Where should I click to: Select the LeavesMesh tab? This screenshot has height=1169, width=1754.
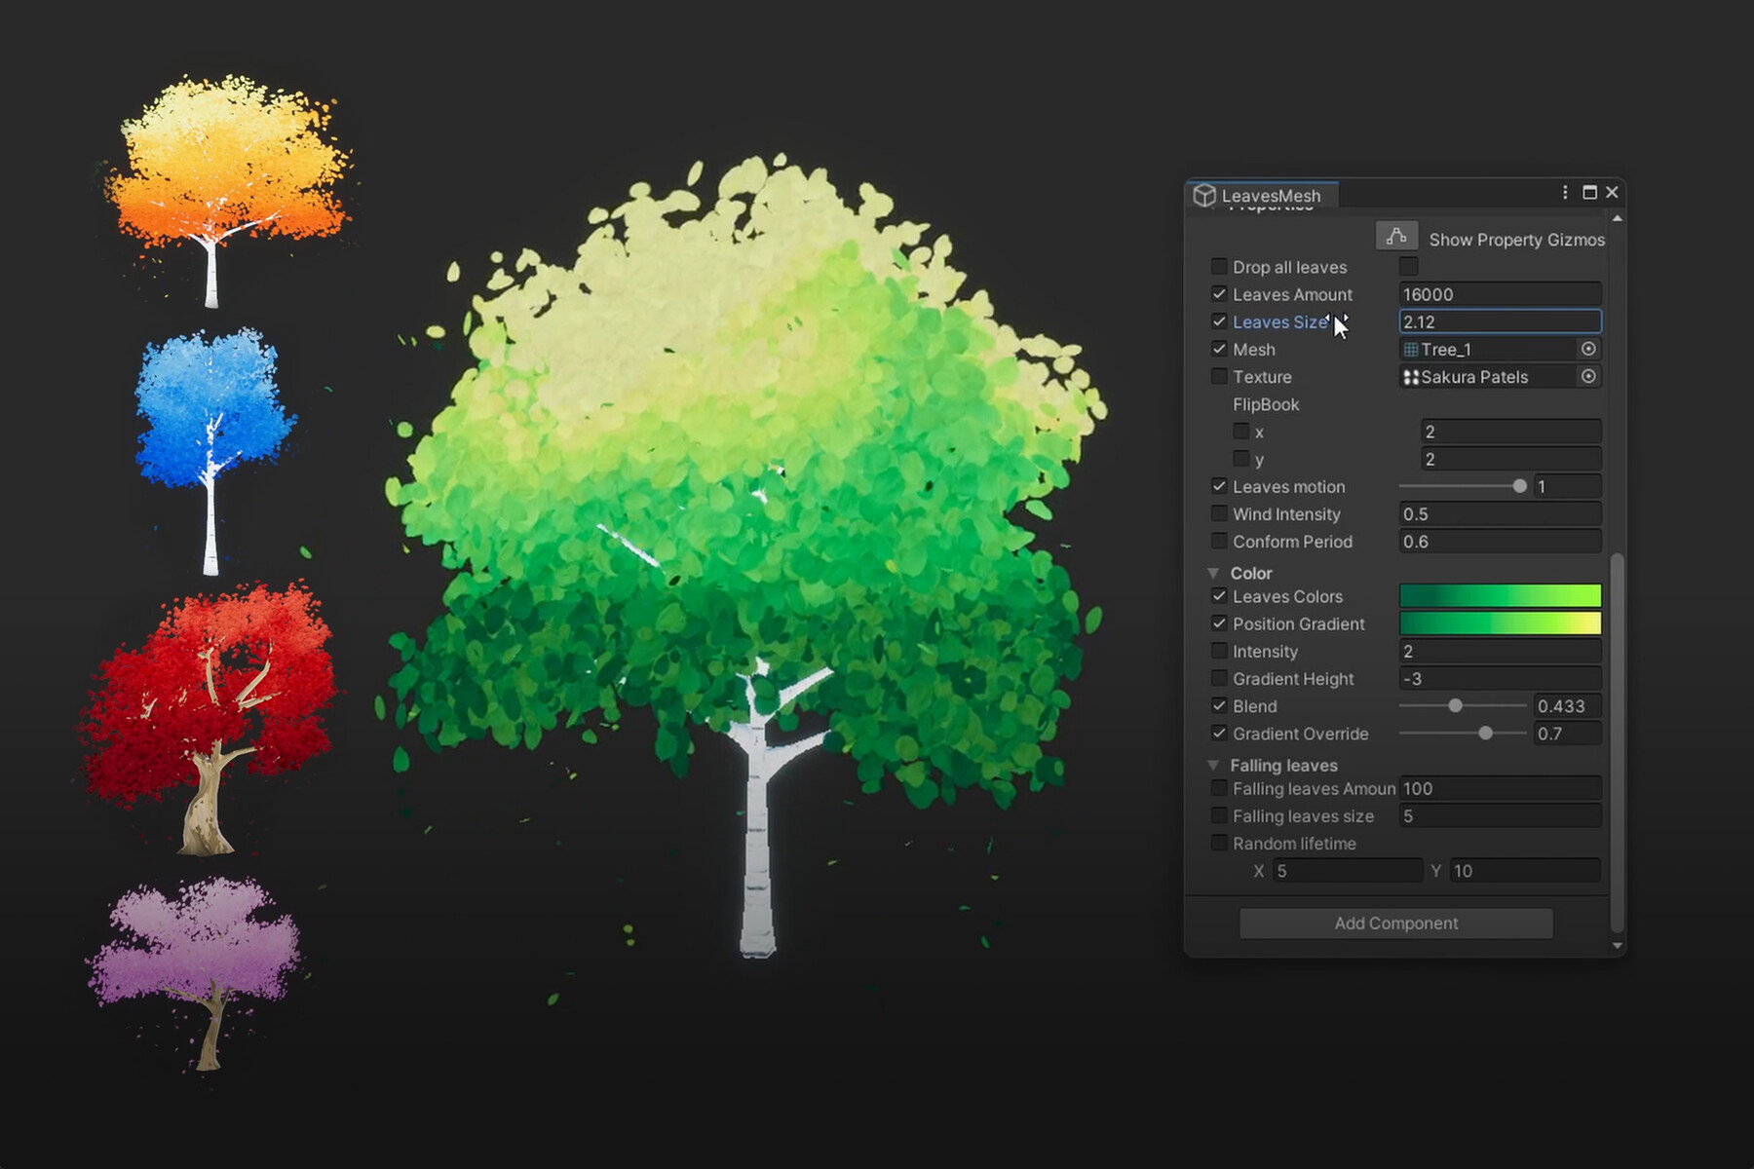tap(1272, 196)
